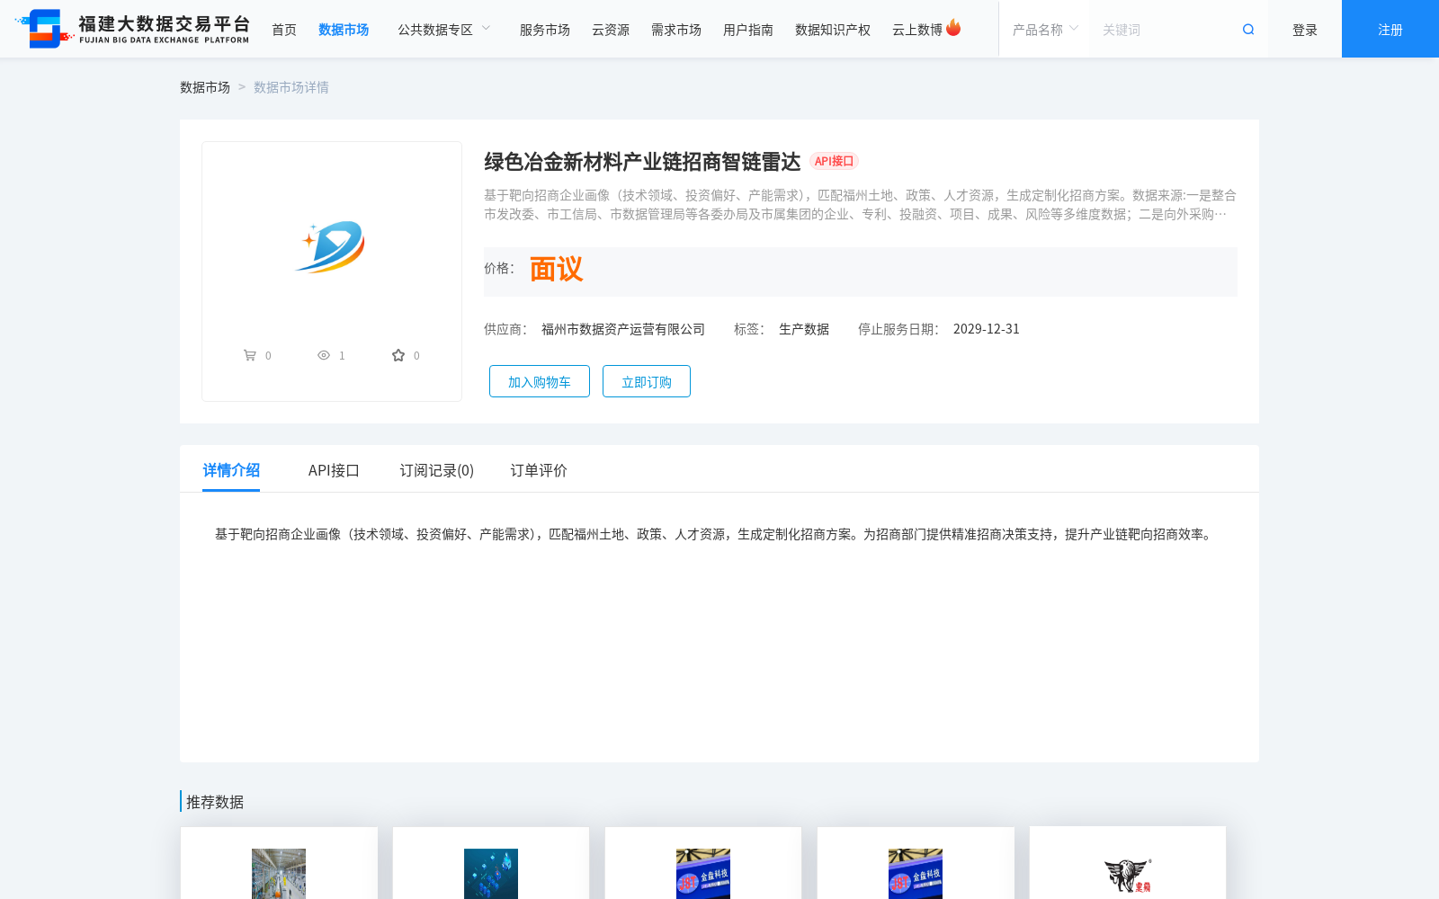
Task: Open the fifth recommended lion logo thumbnail
Action: [x=1128, y=876]
